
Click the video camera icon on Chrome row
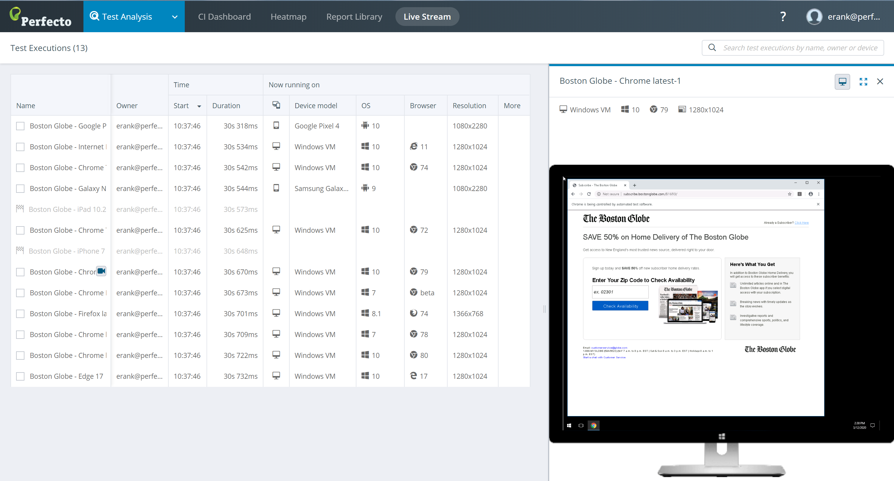point(101,271)
